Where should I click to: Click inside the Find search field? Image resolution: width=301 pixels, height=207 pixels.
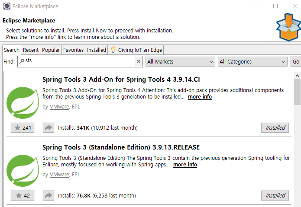[x=80, y=61]
